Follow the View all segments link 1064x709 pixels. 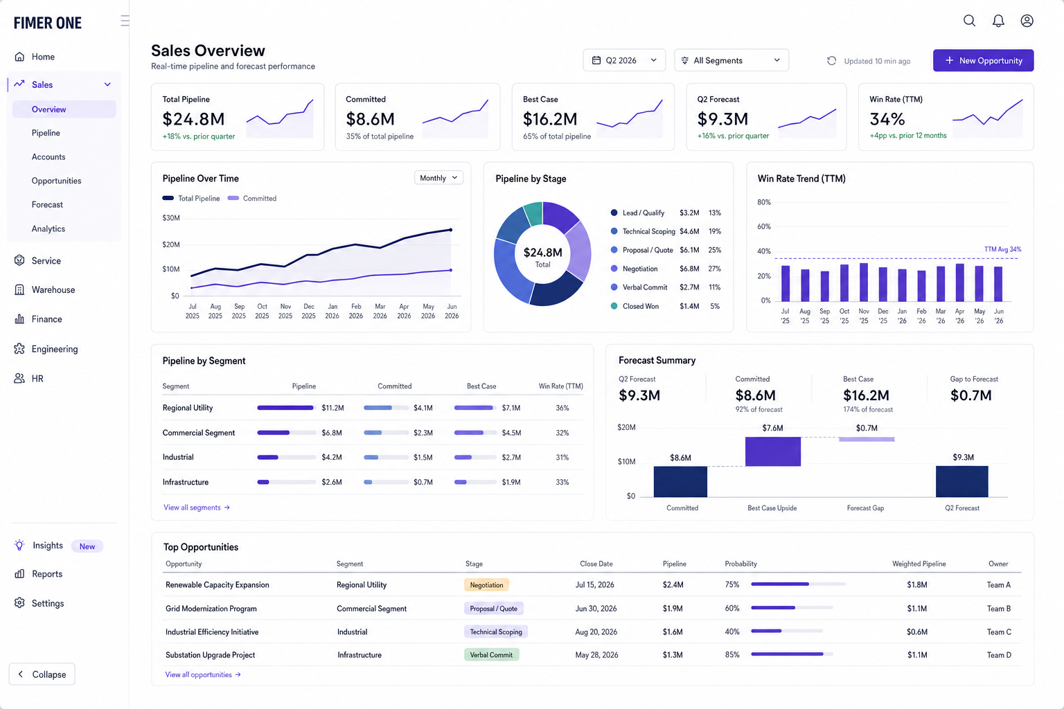(197, 508)
